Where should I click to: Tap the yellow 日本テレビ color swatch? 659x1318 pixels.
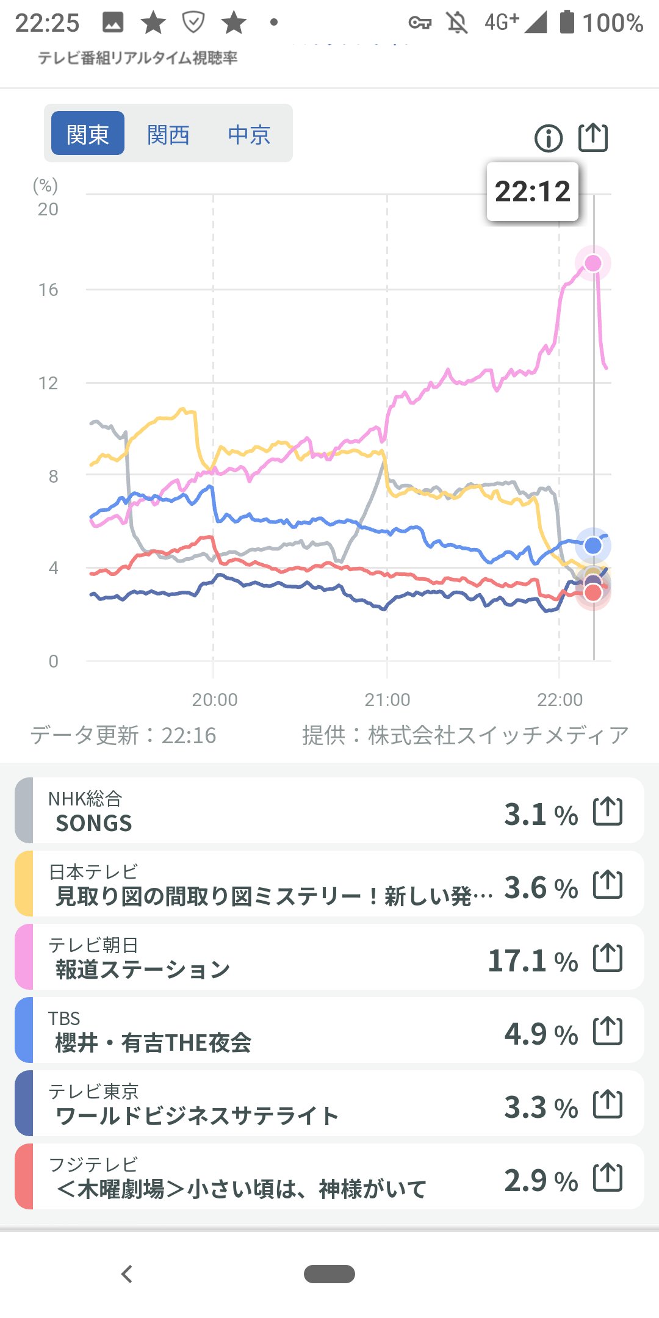tap(24, 884)
